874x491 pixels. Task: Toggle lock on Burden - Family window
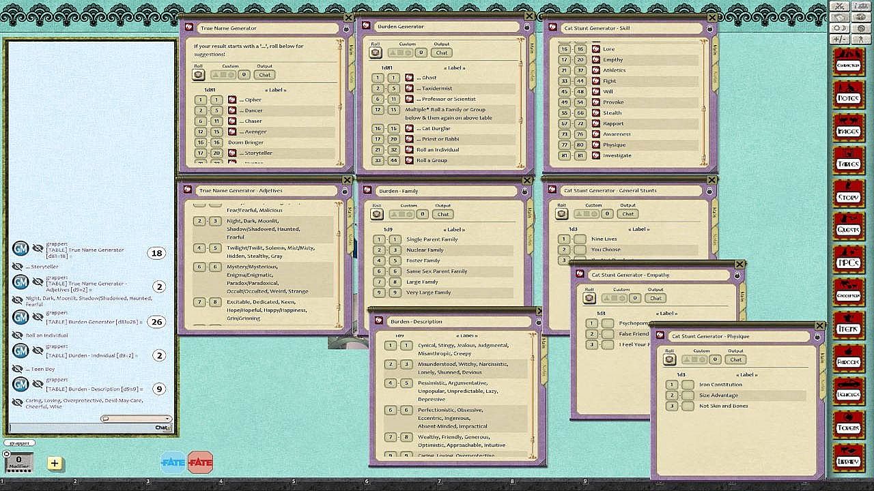pos(524,192)
